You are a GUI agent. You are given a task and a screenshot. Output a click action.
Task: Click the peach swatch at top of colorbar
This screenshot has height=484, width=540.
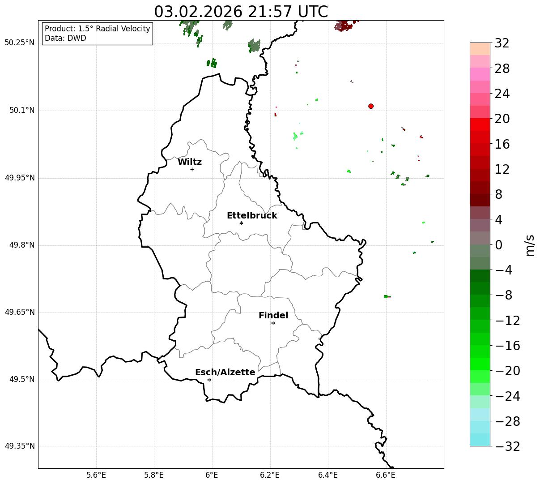[480, 49]
